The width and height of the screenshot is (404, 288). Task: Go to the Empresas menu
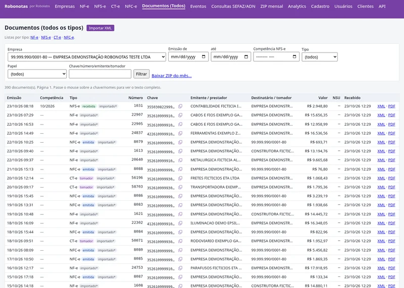[x=65, y=7]
